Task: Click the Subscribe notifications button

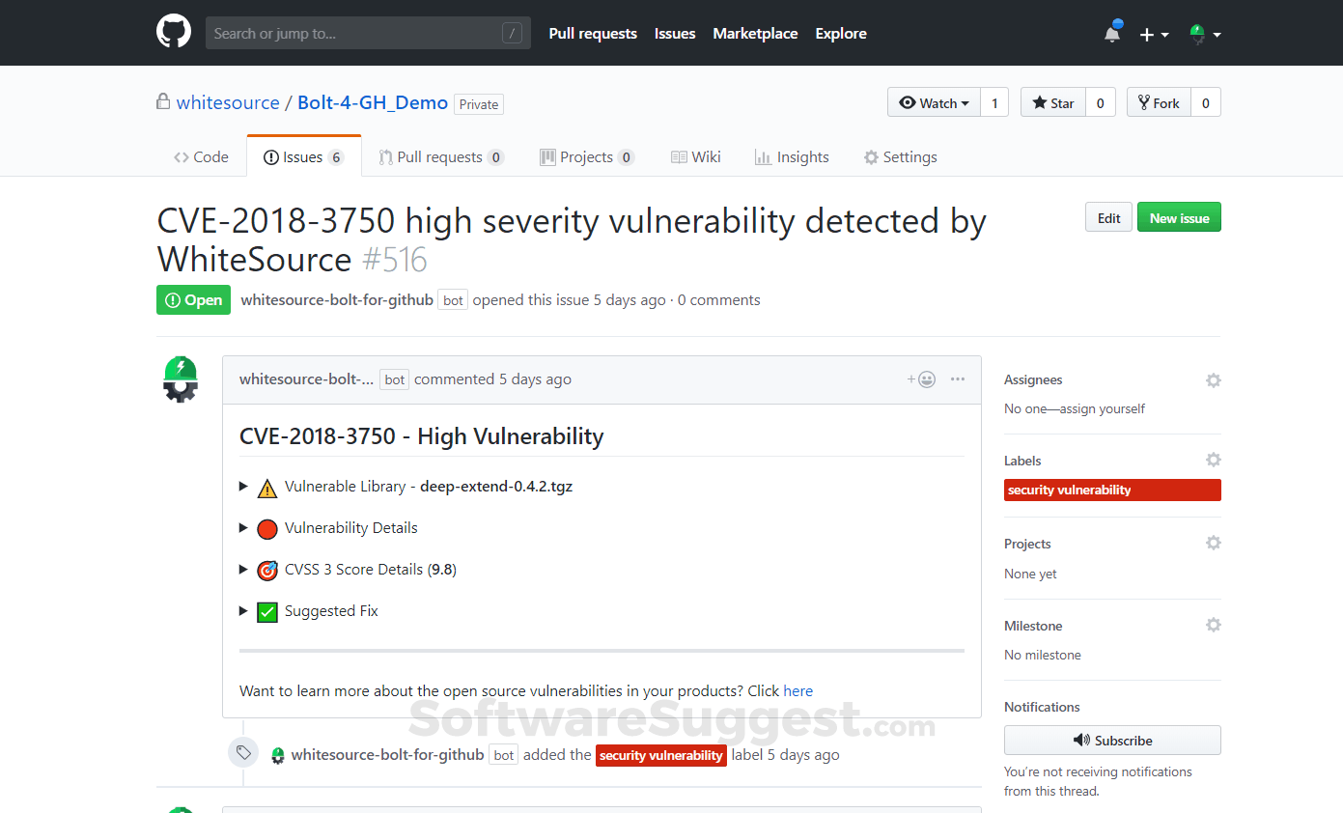Action: coord(1112,741)
